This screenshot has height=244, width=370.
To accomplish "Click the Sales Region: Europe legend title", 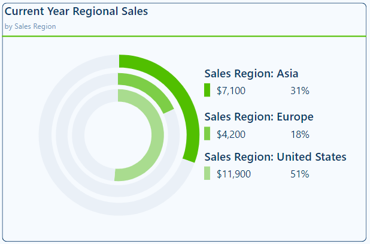I will [x=259, y=117].
